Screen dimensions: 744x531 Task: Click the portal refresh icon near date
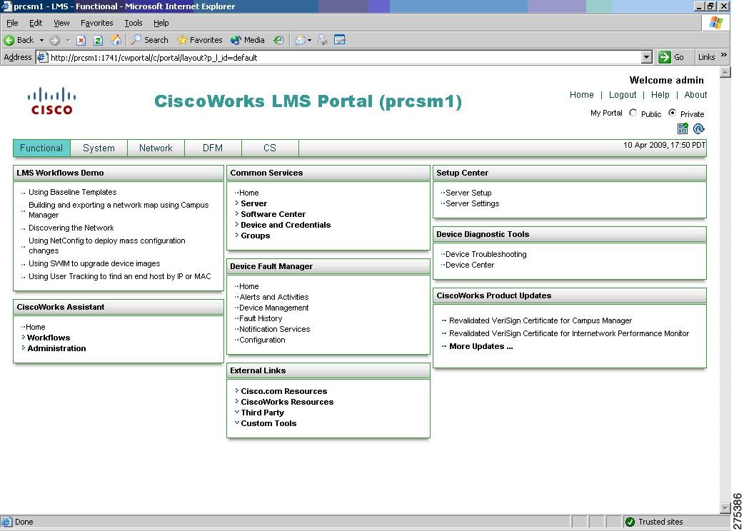[699, 128]
